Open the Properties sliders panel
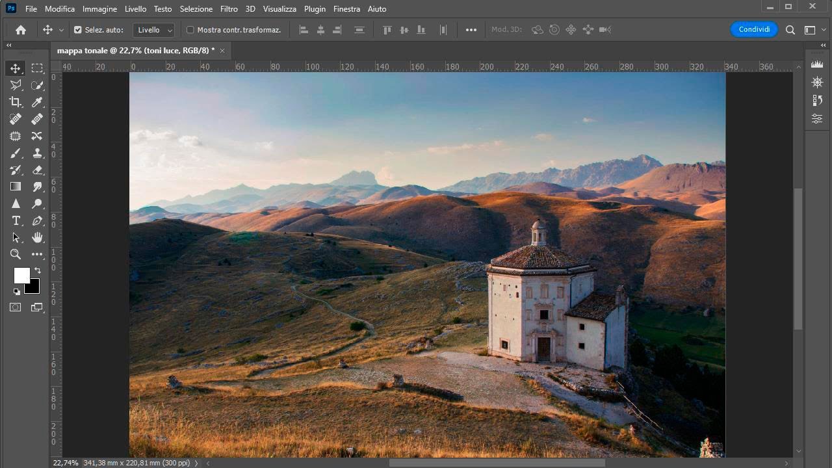The width and height of the screenshot is (832, 468). tap(817, 118)
